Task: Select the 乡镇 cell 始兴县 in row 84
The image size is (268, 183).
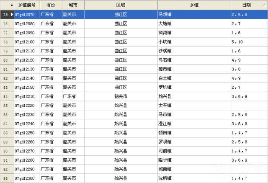Action: point(194,97)
